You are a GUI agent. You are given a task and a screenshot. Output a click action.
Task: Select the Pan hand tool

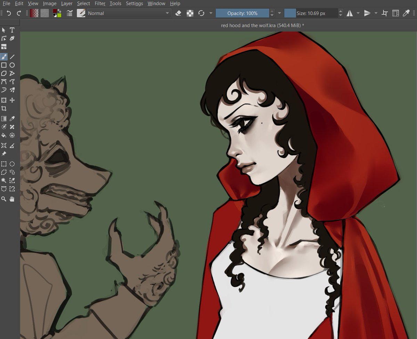click(x=12, y=199)
